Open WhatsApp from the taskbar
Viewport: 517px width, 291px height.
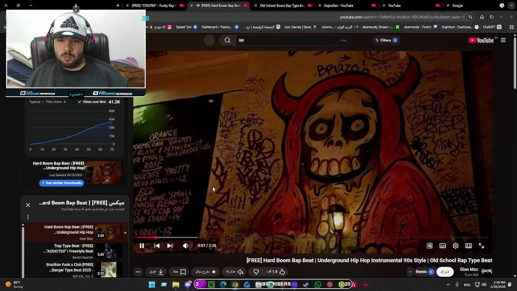point(318,285)
